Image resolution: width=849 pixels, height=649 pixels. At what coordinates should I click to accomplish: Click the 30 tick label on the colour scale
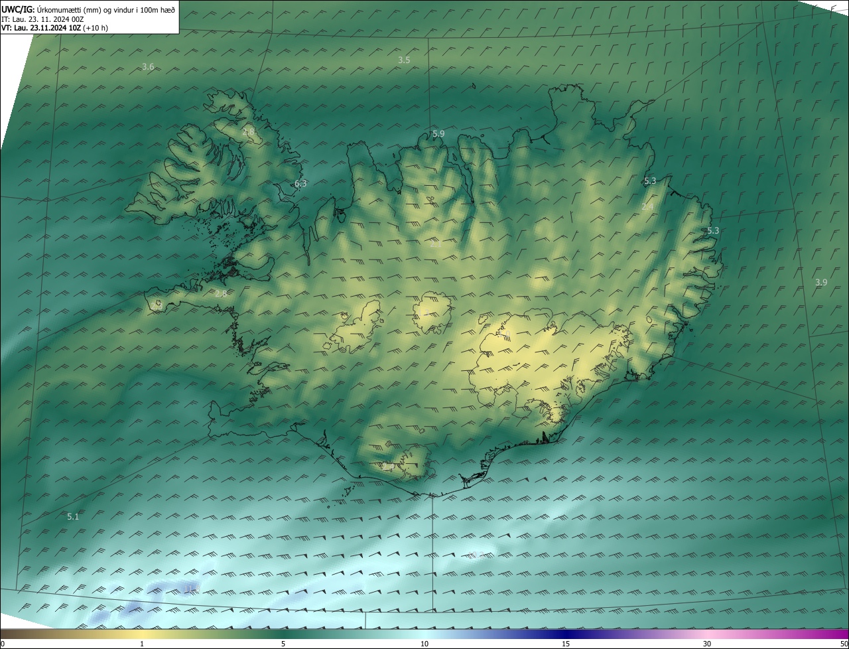tap(707, 644)
